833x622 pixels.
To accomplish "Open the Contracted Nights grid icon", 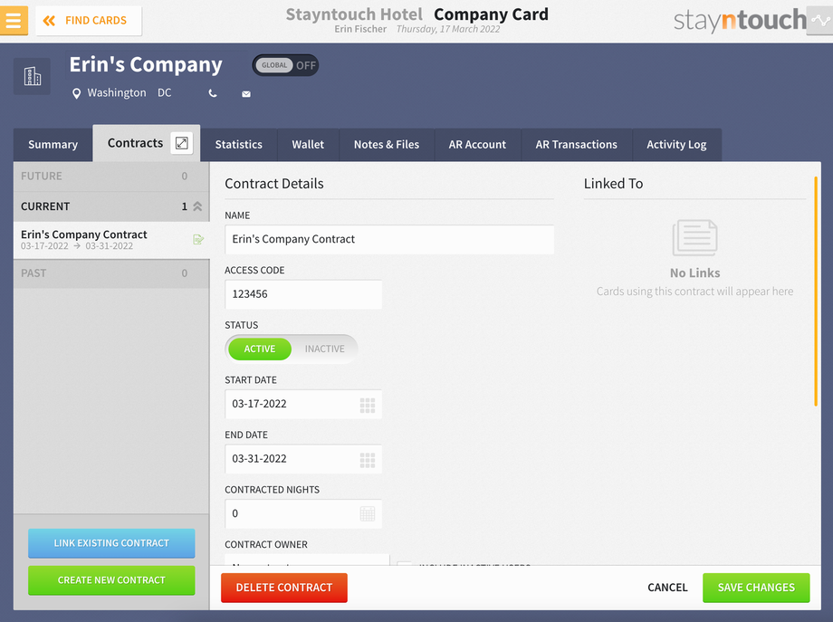I will coord(368,513).
